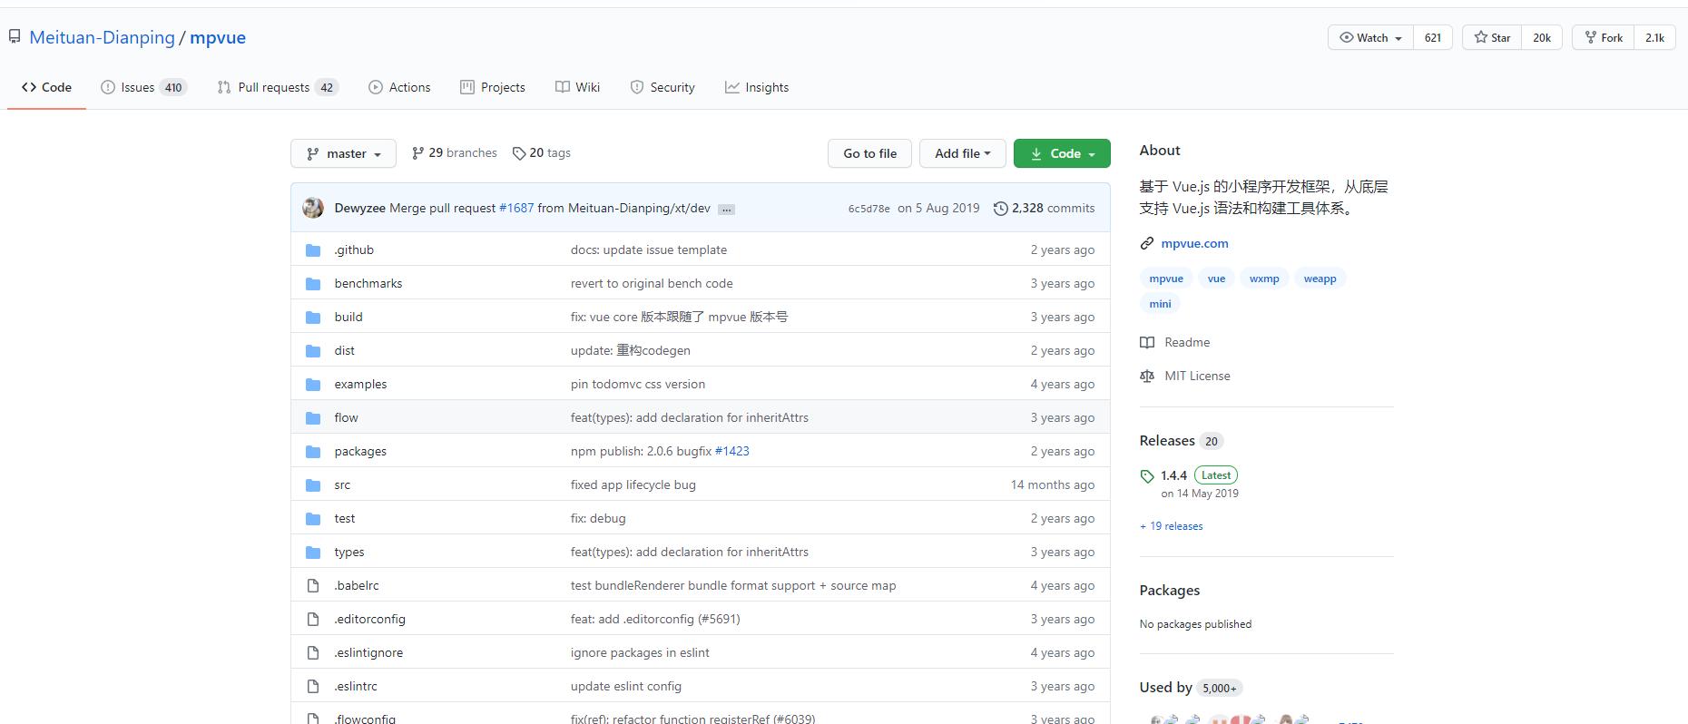Star the mpvue repository
The width and height of the screenshot is (1688, 724).
point(1492,37)
